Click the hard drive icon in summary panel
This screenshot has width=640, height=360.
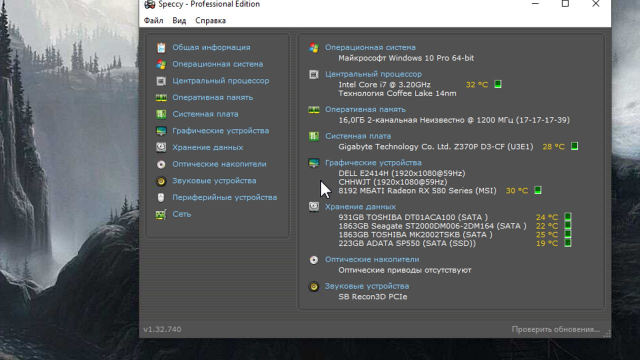(x=314, y=206)
